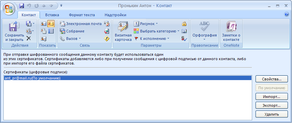Toggle the highlighted Certificates view icon
Image resolution: width=292 pixels, height=123 pixels.
point(51,24)
